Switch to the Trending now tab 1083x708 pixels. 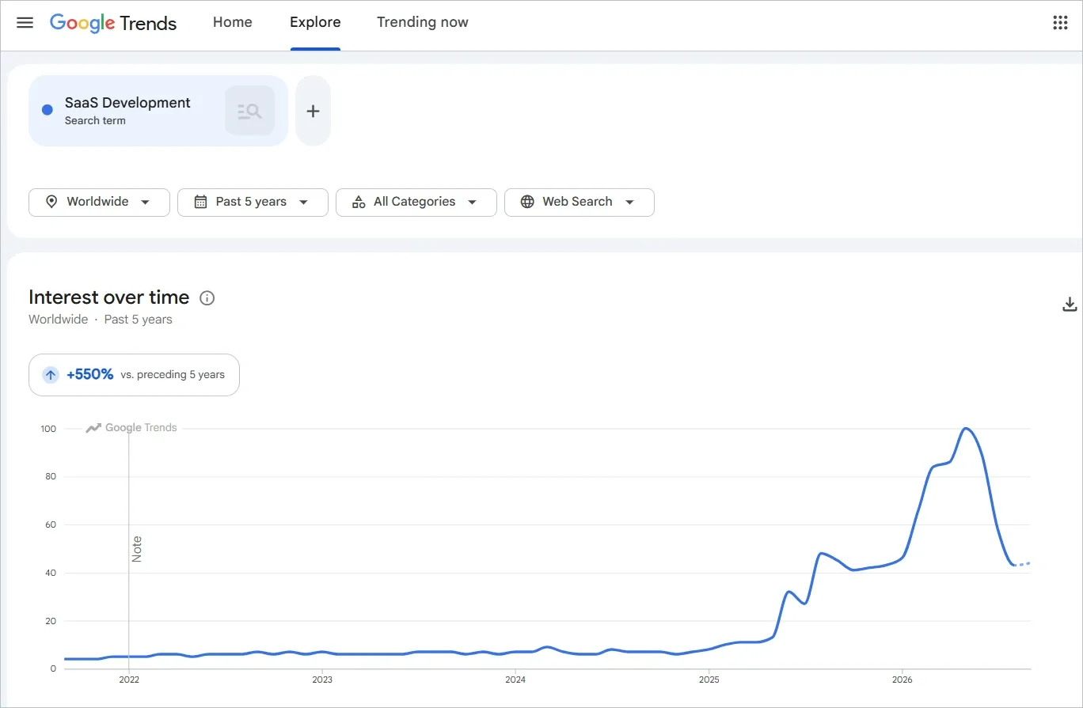(x=423, y=23)
